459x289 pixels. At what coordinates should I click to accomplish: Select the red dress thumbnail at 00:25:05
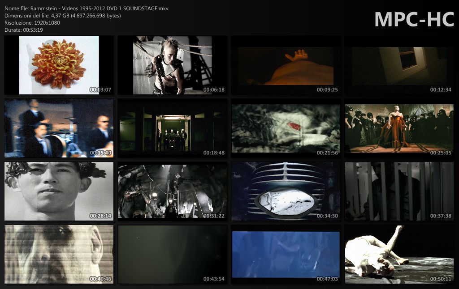(x=399, y=128)
